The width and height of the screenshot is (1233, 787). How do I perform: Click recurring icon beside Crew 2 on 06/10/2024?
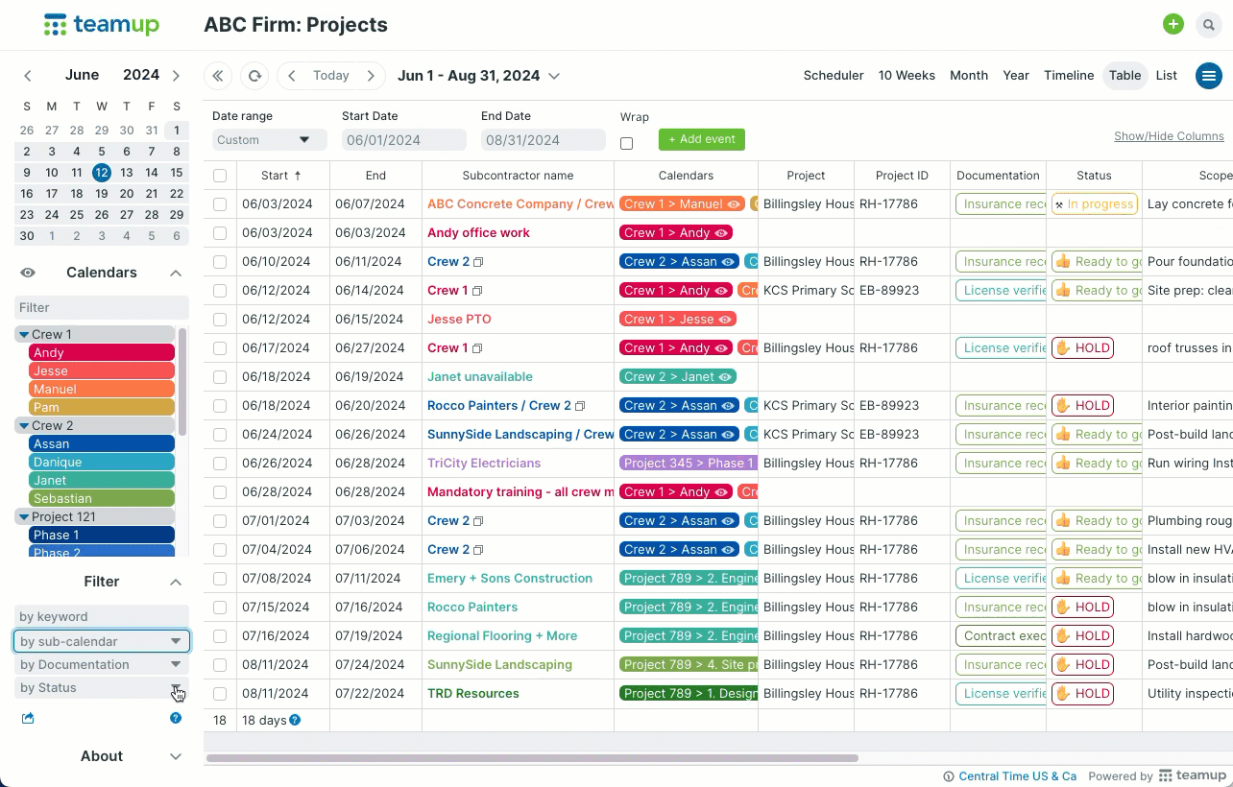coord(478,262)
